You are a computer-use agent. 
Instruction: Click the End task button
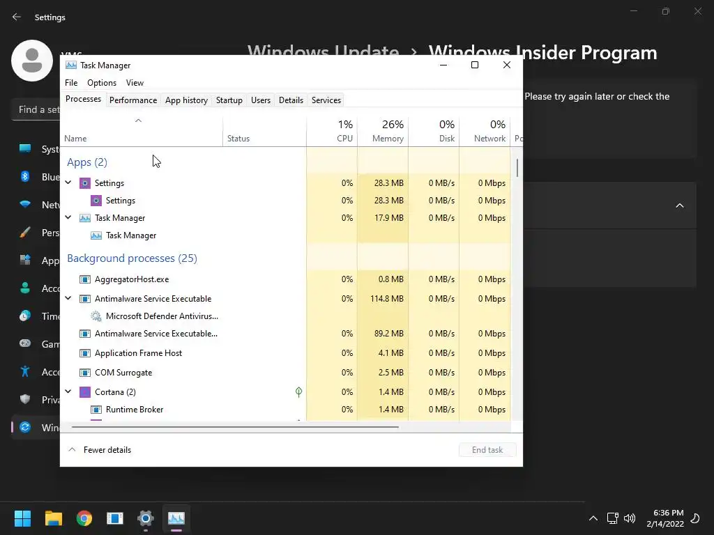click(x=487, y=450)
